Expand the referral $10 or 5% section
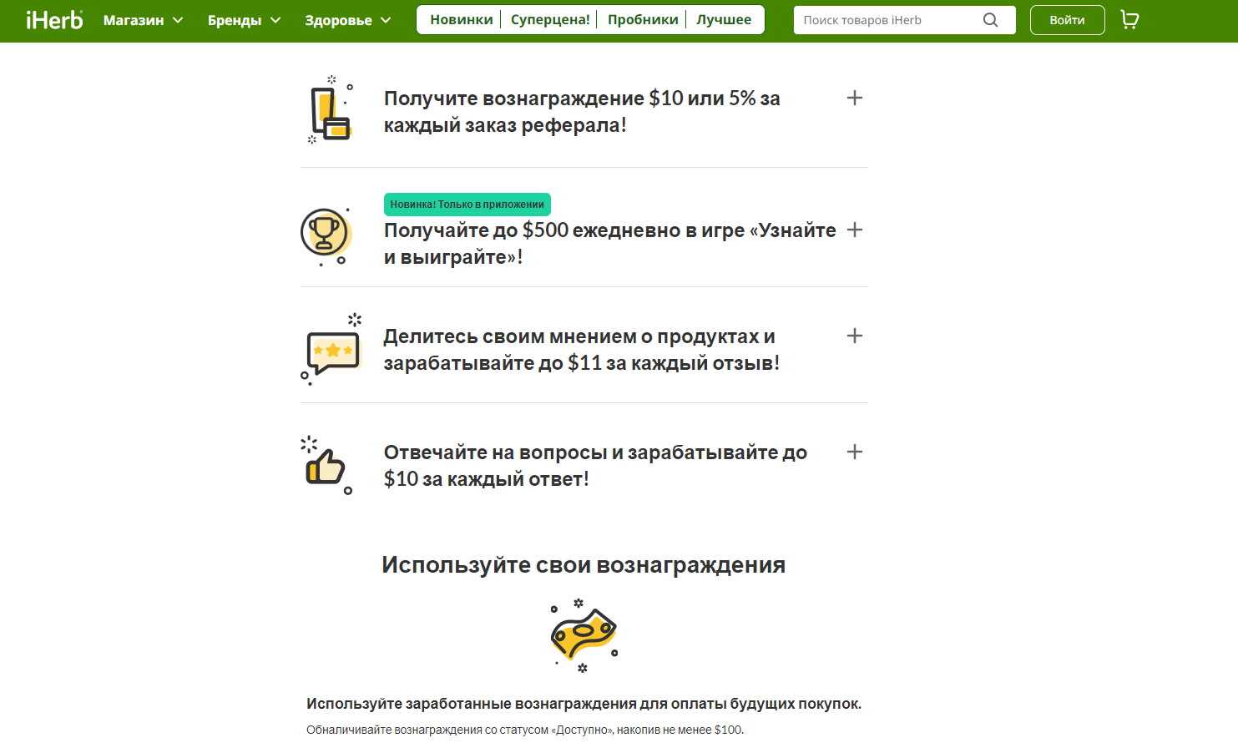The height and width of the screenshot is (748, 1238). click(x=854, y=98)
